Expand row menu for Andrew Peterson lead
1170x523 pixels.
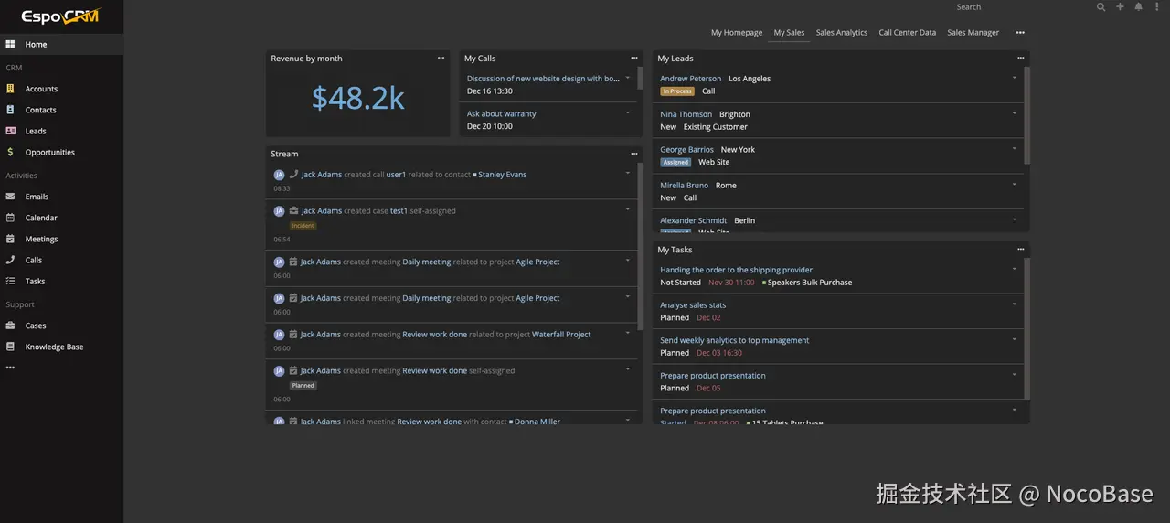(x=1015, y=78)
